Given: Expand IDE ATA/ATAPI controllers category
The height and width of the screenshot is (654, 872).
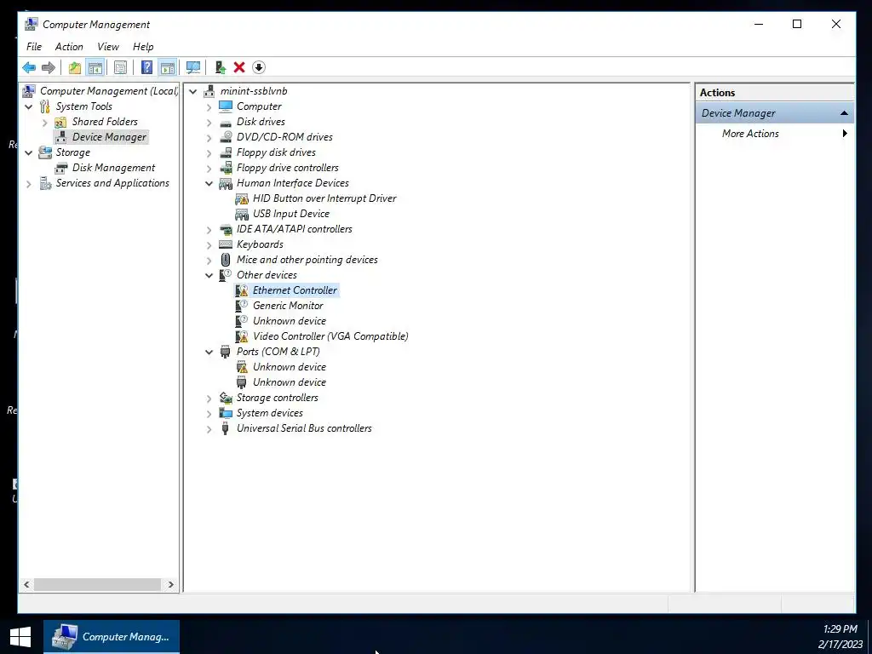Looking at the screenshot, I should [x=209, y=229].
